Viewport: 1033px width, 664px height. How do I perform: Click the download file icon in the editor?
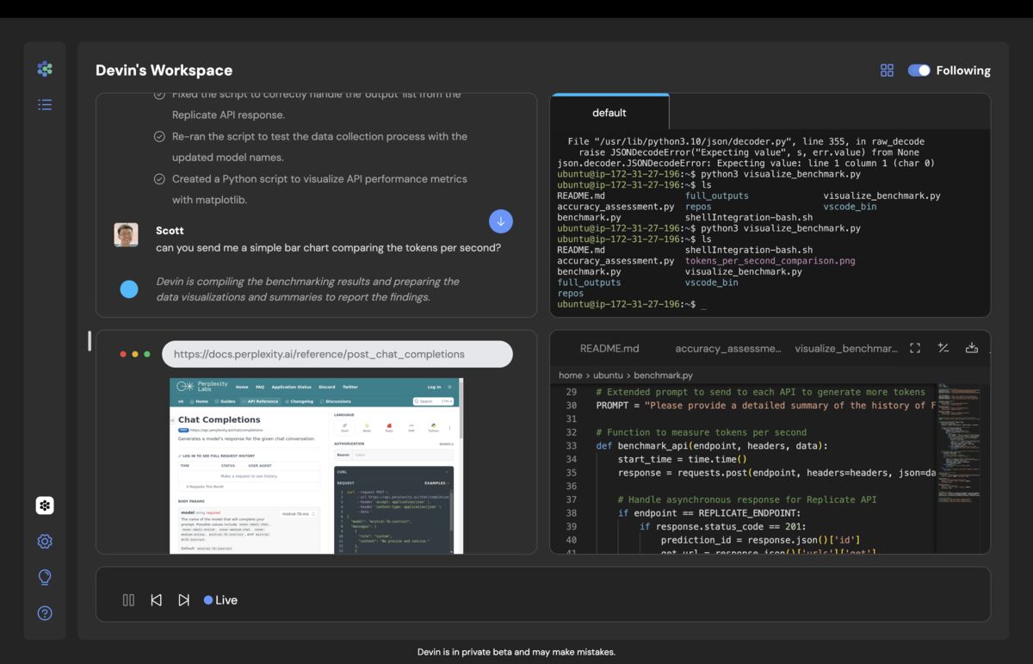click(x=971, y=347)
